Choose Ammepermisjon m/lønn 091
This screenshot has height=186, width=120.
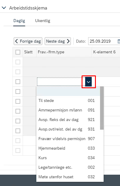coord(68,110)
